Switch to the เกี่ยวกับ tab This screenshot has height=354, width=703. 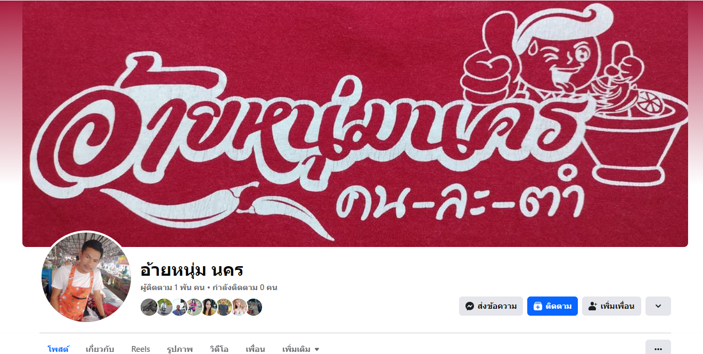point(100,349)
